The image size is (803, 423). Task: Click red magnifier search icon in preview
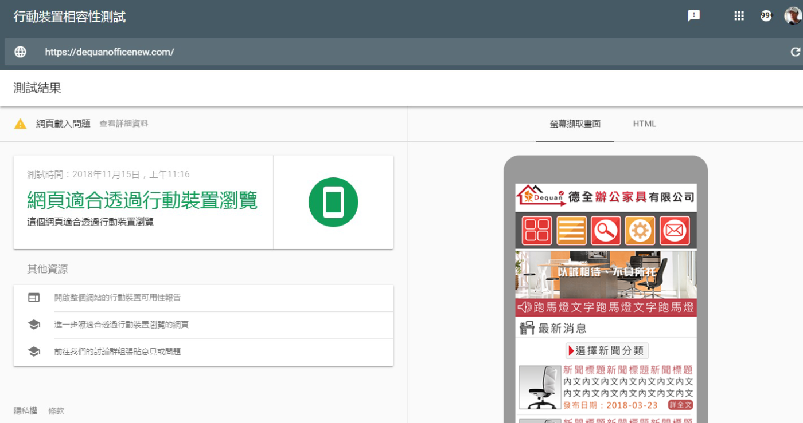606,231
